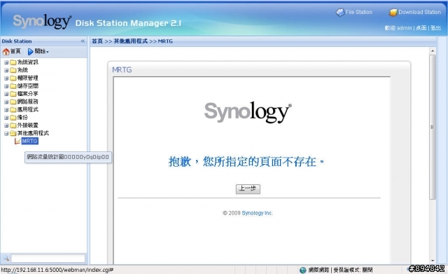Click the 其他應用程式 open folder icon
The width and height of the screenshot is (448, 274).
(13, 133)
